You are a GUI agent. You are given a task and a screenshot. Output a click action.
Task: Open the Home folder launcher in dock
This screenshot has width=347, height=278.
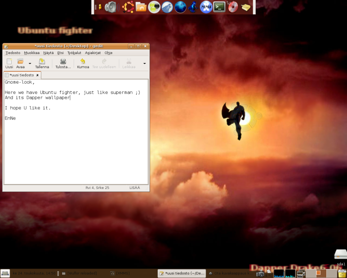coord(141,7)
